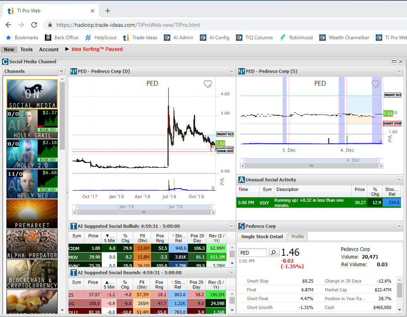Image resolution: width=407 pixels, height=317 pixels.
Task: Select the Alpha Predator channel thumbnail
Action: click(x=32, y=244)
